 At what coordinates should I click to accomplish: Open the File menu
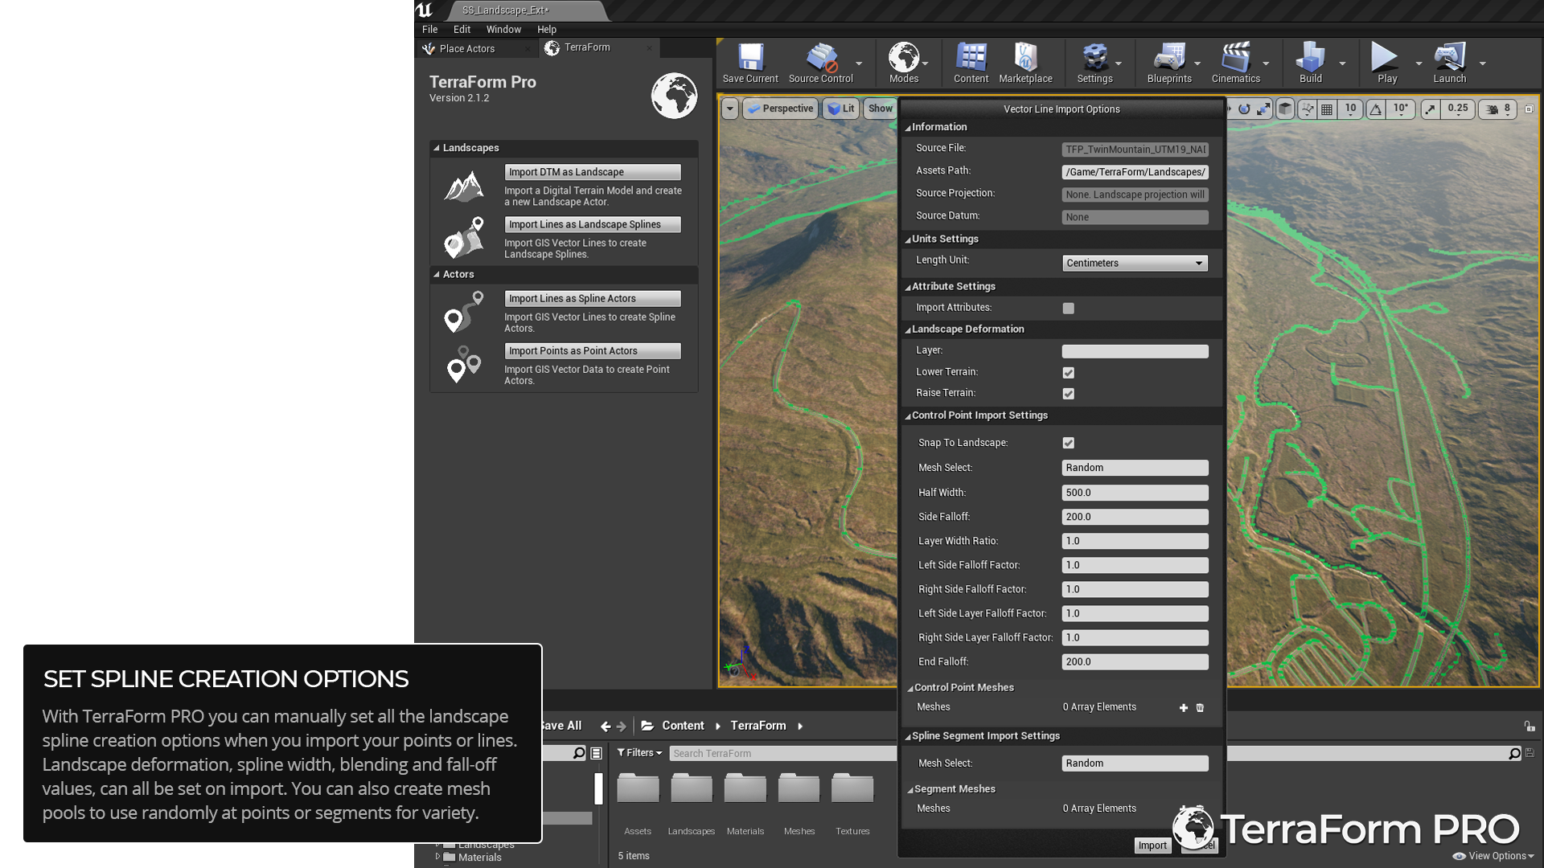coord(430,30)
